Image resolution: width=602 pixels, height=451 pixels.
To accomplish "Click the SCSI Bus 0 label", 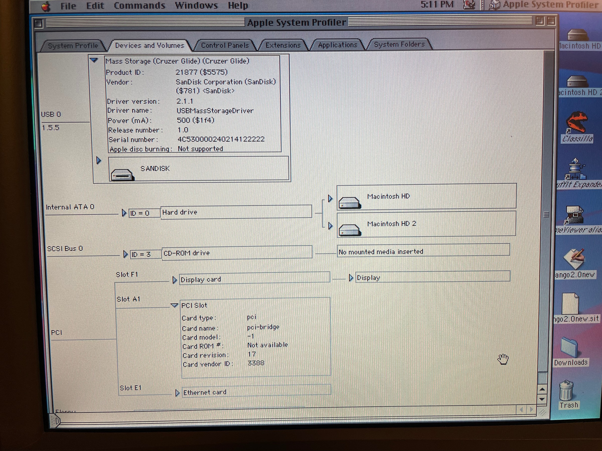I will pos(65,249).
